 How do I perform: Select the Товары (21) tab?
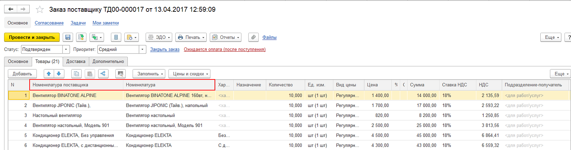(47, 61)
